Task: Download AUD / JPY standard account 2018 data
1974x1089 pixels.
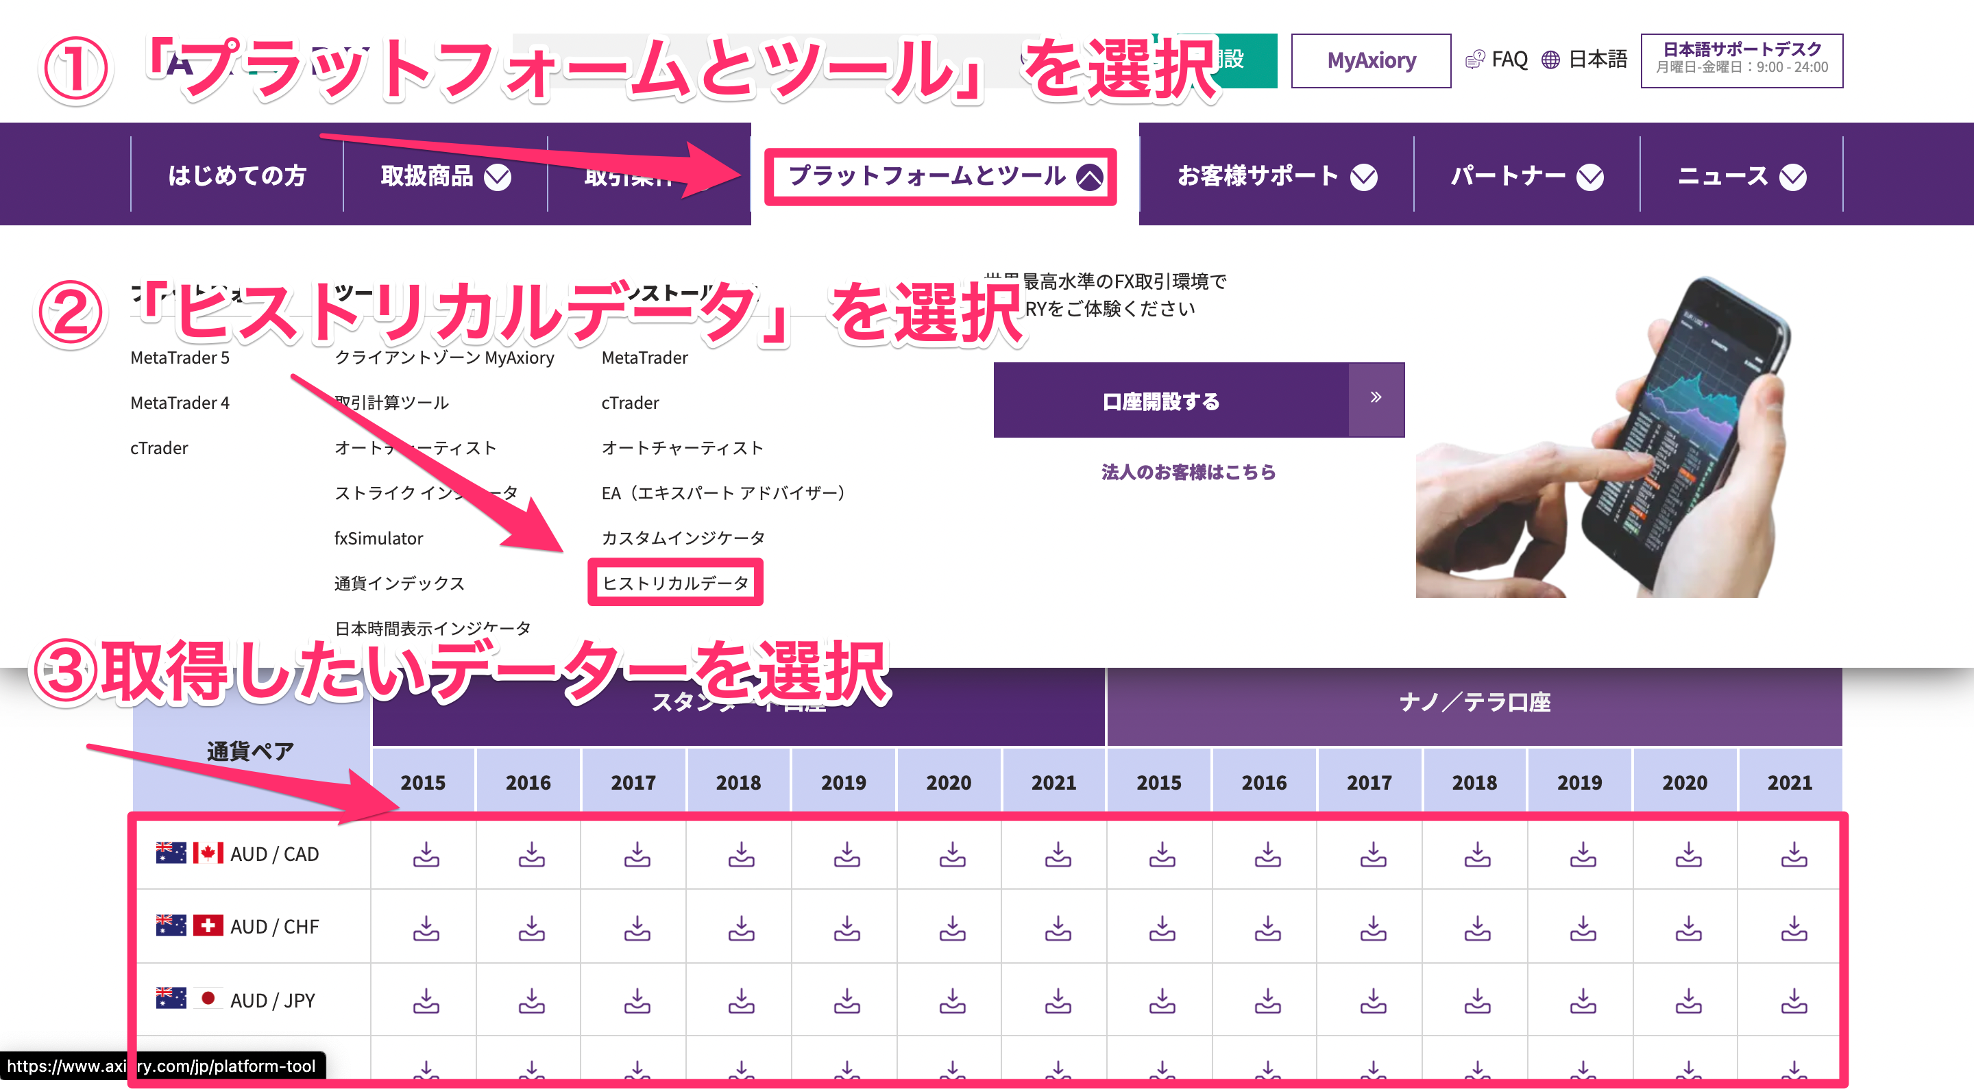Action: [741, 1000]
